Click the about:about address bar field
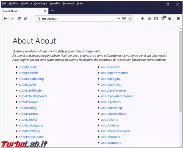This screenshot has height=148, width=183. pyautogui.click(x=77, y=19)
